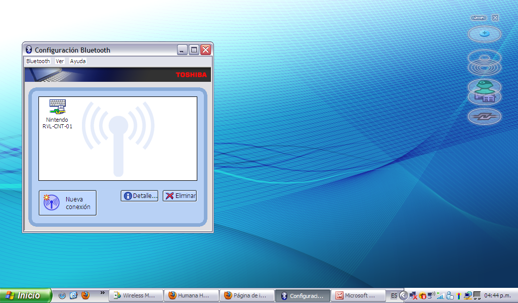Open the Ayuda menu
This screenshot has height=303, width=518.
[x=78, y=61]
